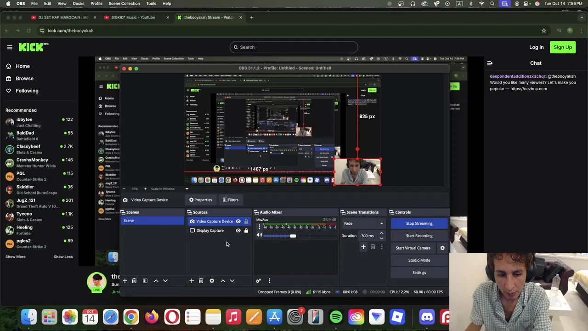Open OBS Docks menu
Image resolution: width=588 pixels, height=331 pixels.
pyautogui.click(x=79, y=3)
